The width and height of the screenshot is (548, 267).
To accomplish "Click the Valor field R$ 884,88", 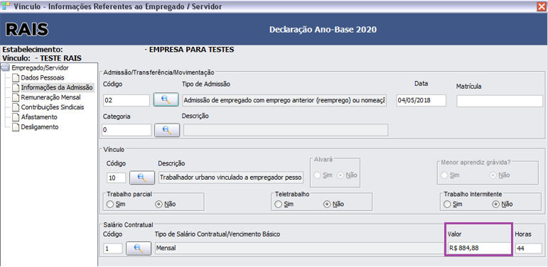I will click(478, 249).
